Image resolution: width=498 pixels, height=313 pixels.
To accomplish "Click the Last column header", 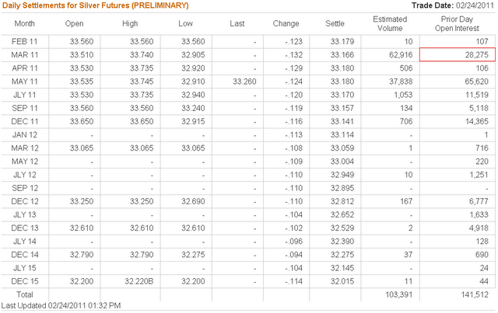I will point(237,23).
